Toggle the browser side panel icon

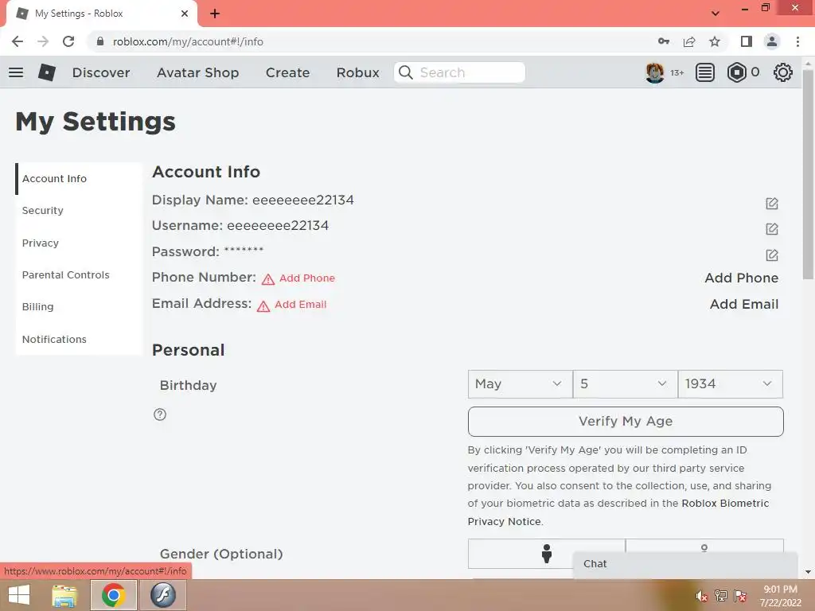pos(747,41)
